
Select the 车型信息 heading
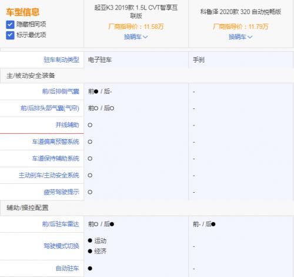(x=22, y=12)
